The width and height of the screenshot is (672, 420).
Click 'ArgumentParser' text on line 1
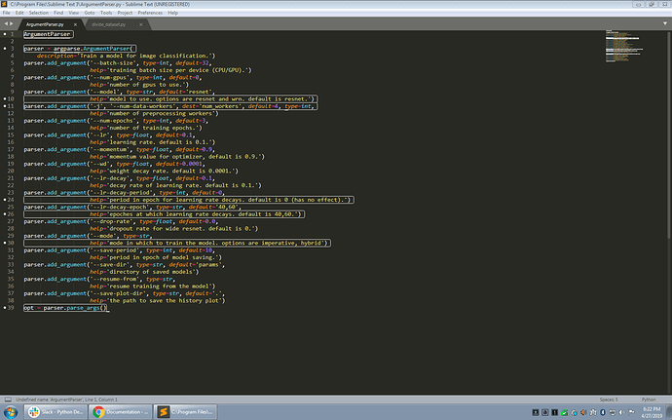47,34
